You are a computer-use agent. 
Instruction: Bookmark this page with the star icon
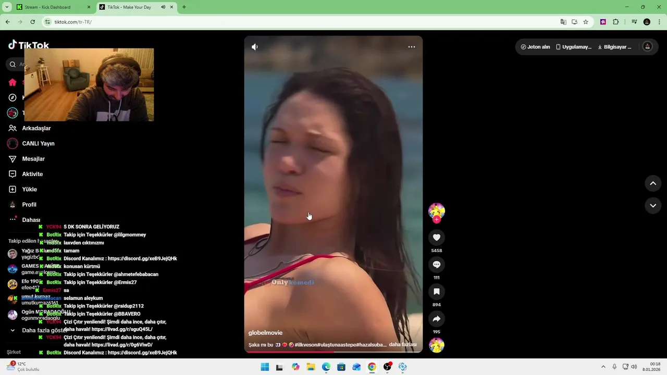point(586,22)
